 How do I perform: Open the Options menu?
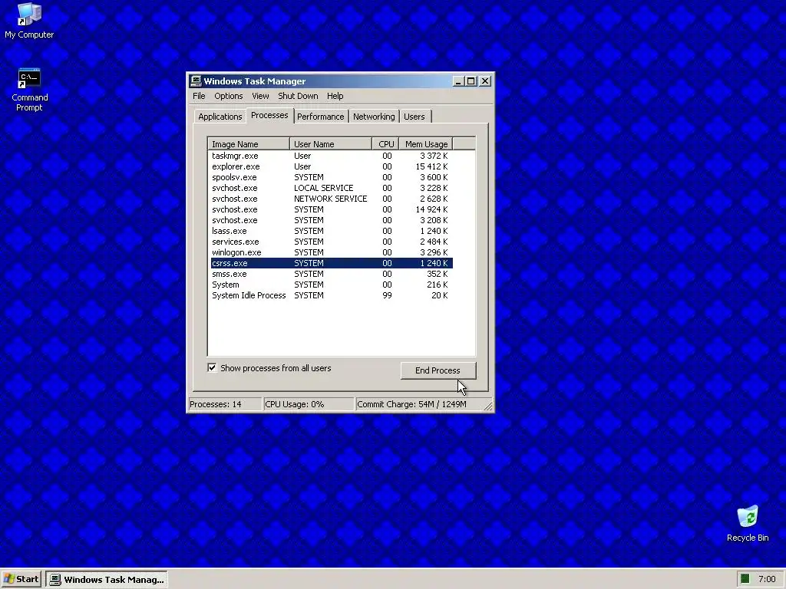229,96
